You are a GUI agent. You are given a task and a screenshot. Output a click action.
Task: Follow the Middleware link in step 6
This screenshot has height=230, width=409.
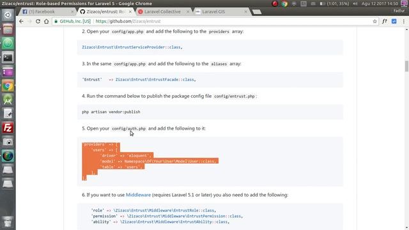(x=138, y=195)
